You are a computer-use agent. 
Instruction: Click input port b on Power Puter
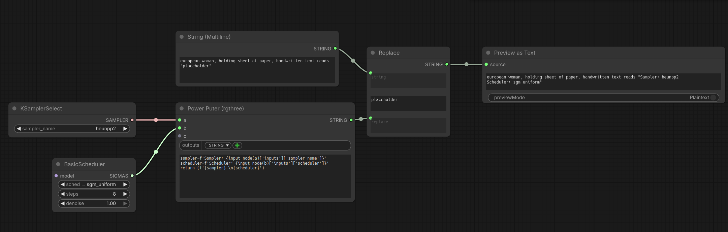pyautogui.click(x=180, y=128)
